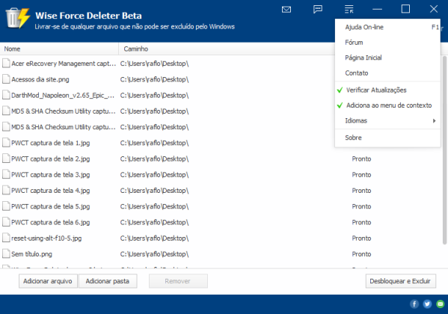Click Pronto status of reset-using-alt-f10-5.jpg
This screenshot has width=448, height=314.
(x=361, y=238)
